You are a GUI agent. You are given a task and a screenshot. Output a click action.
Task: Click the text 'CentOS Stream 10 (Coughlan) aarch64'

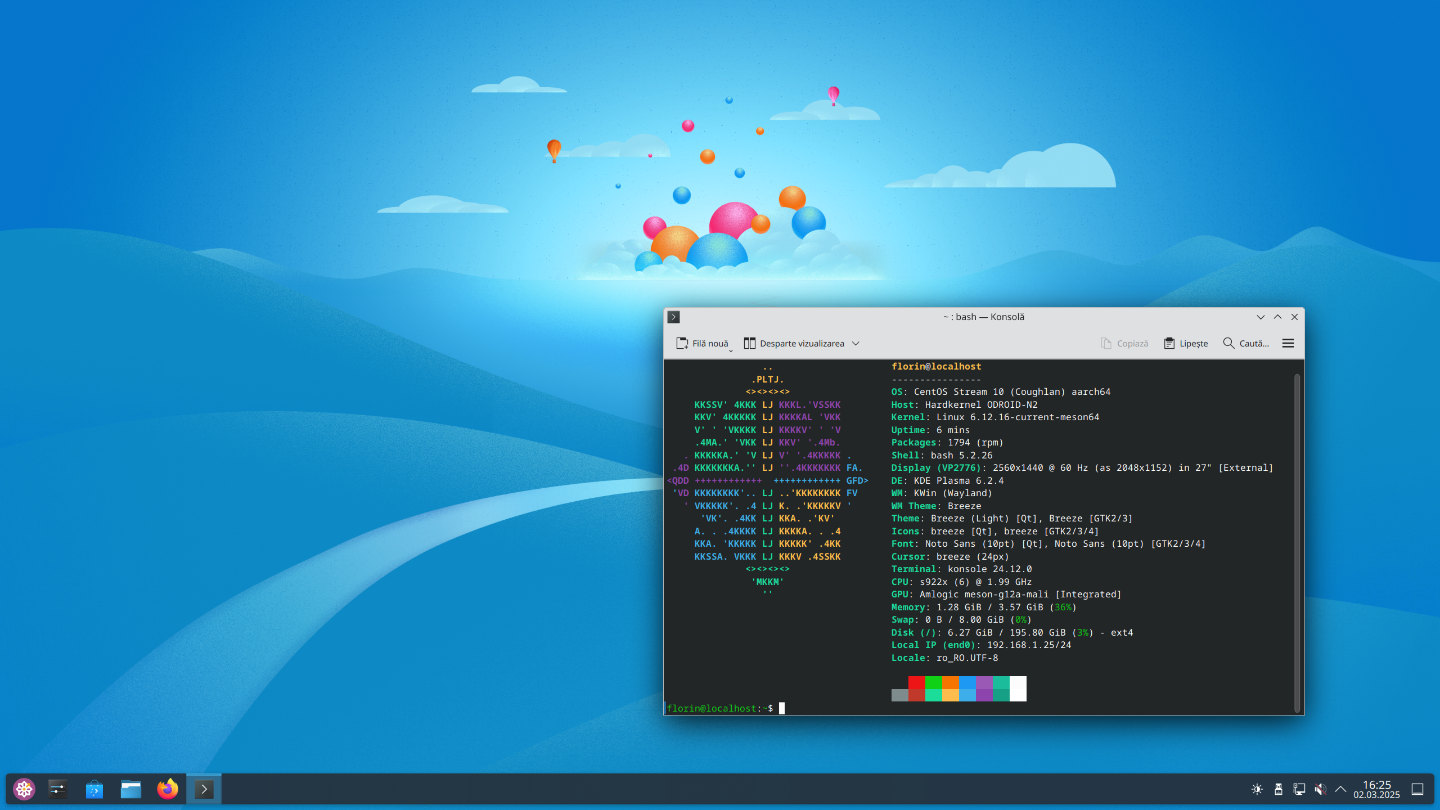point(1012,391)
